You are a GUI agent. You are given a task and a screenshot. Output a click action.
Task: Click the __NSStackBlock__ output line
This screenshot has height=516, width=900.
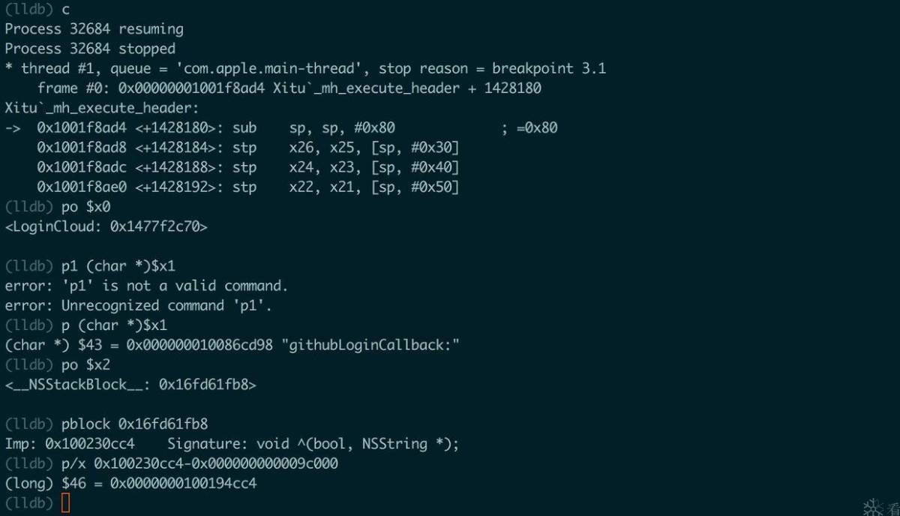pyautogui.click(x=130, y=385)
